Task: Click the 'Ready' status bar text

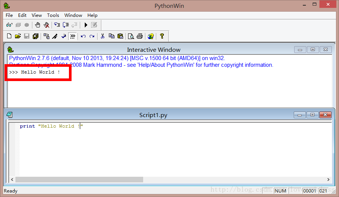Action: click(11, 191)
